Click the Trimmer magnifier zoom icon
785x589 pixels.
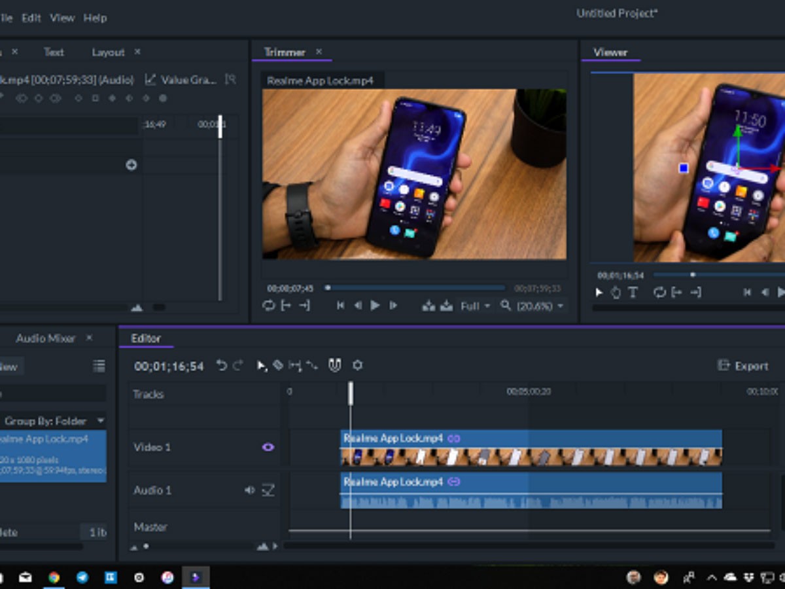[505, 305]
